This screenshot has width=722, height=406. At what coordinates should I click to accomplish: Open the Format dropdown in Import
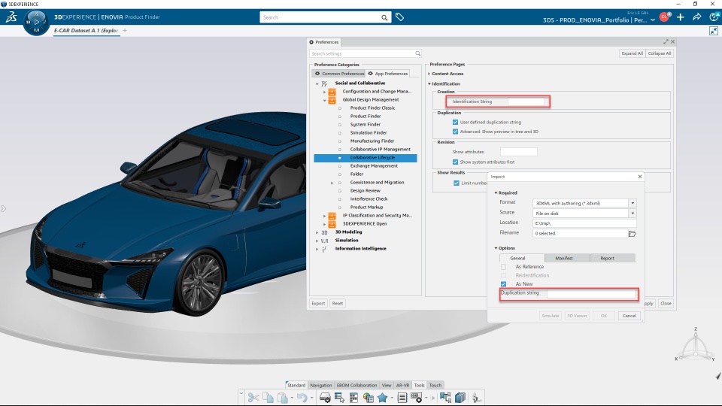[x=633, y=203]
